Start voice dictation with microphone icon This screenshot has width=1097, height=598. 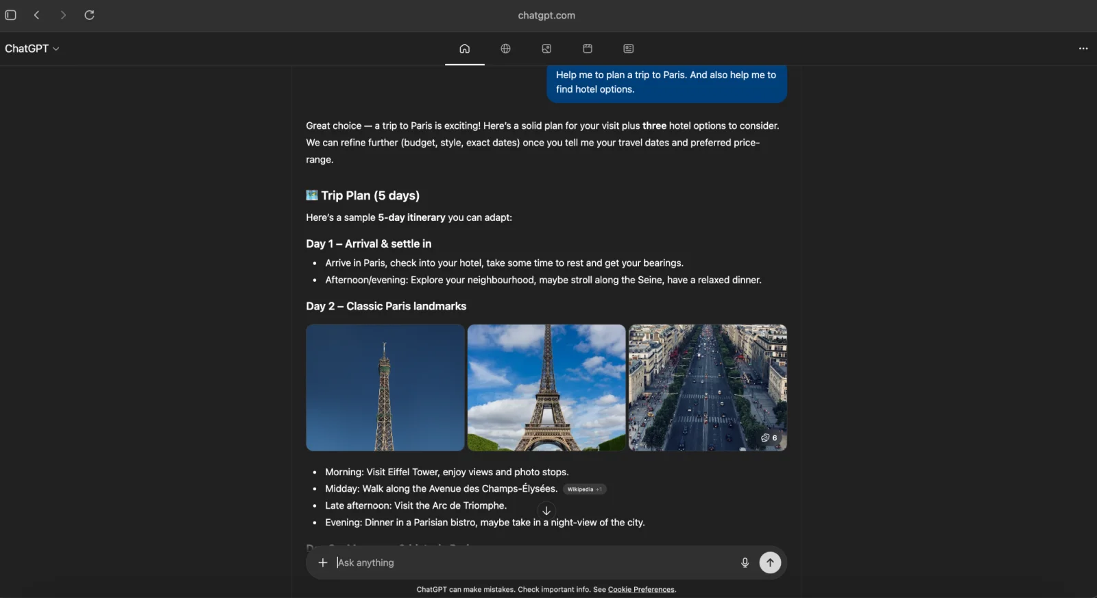[x=745, y=562]
